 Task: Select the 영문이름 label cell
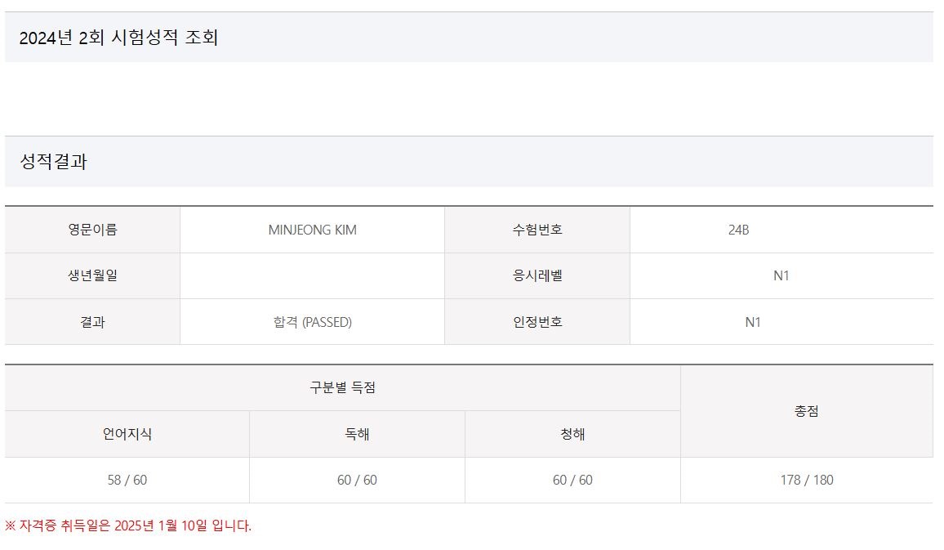tap(92, 230)
